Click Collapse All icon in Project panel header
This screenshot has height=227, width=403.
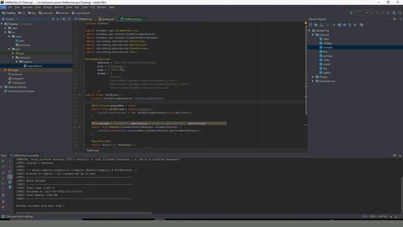point(58,19)
